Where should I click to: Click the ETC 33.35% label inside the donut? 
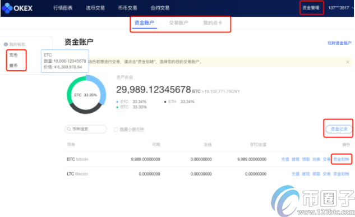86,95
